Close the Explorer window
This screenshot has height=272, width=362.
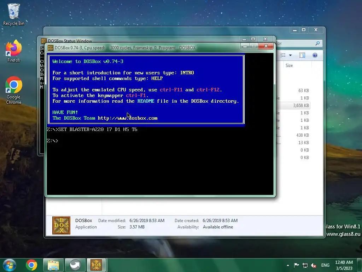[x=316, y=30]
